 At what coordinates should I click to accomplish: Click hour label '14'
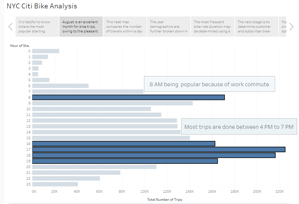coord(28,132)
